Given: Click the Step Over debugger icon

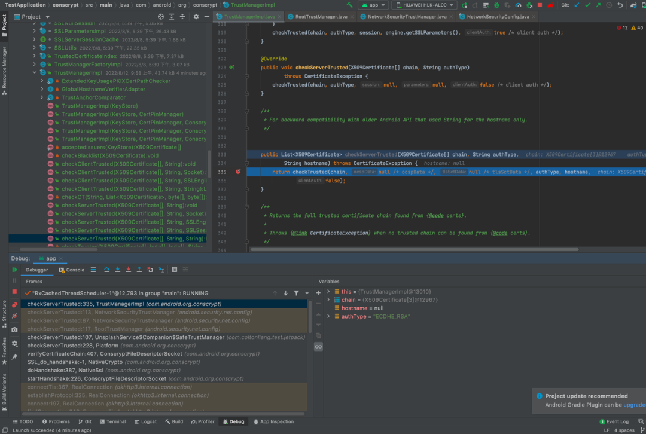Looking at the screenshot, I should pyautogui.click(x=106, y=269).
